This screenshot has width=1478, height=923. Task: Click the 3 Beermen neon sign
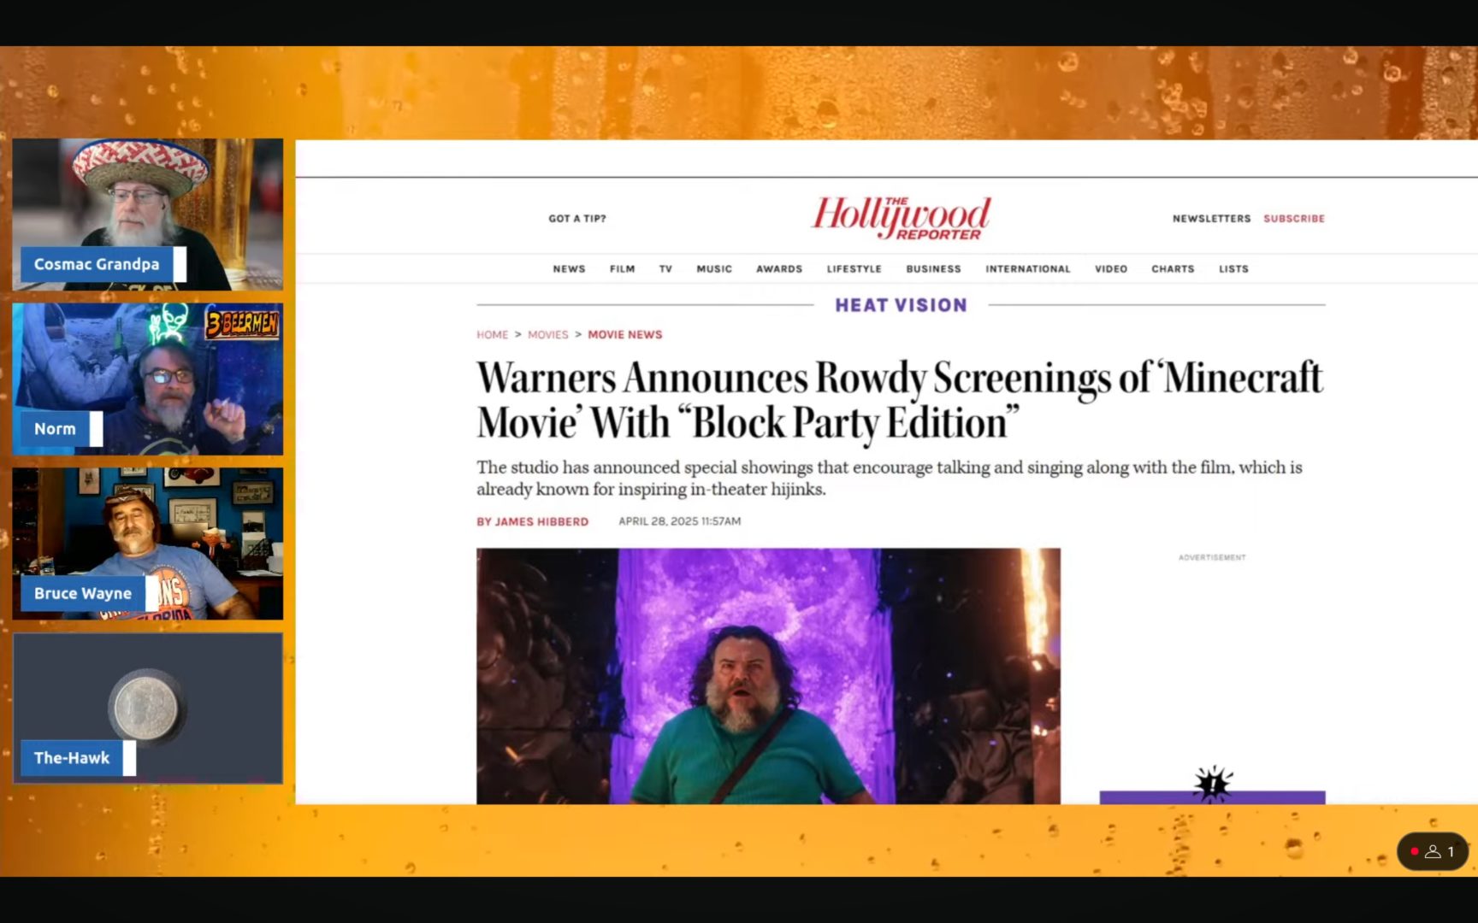click(x=242, y=323)
